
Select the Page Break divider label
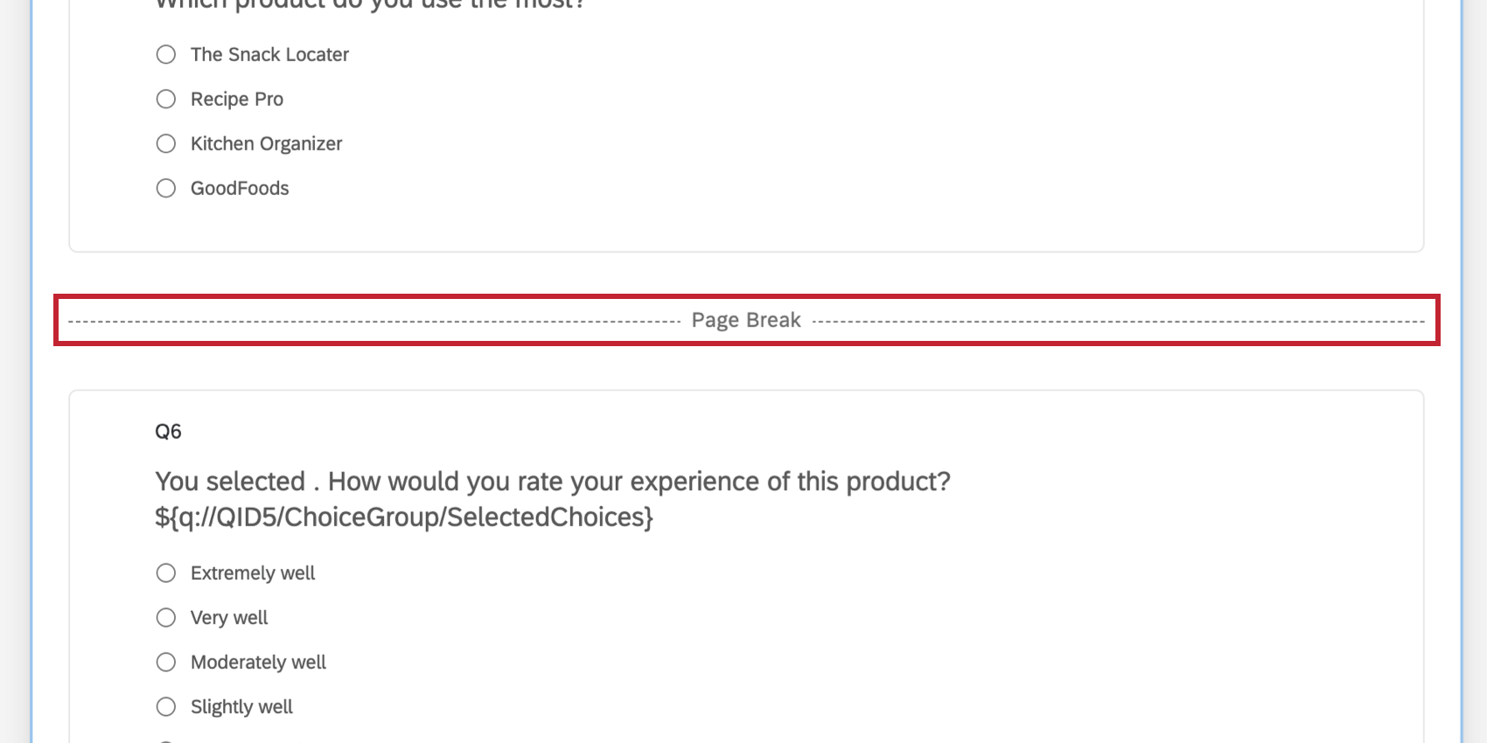(746, 320)
